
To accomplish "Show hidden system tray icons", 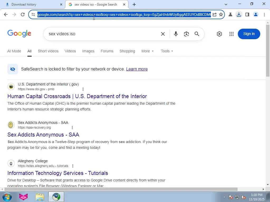I will [224, 197].
